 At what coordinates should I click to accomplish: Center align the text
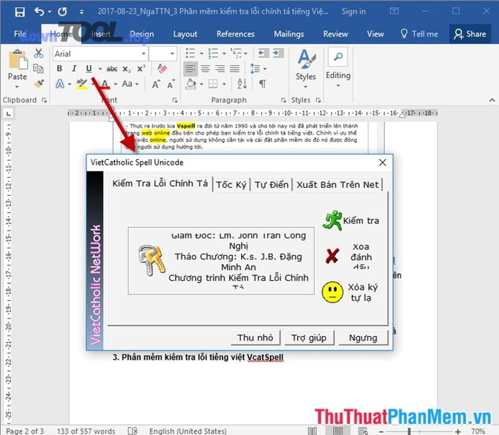[x=205, y=69]
